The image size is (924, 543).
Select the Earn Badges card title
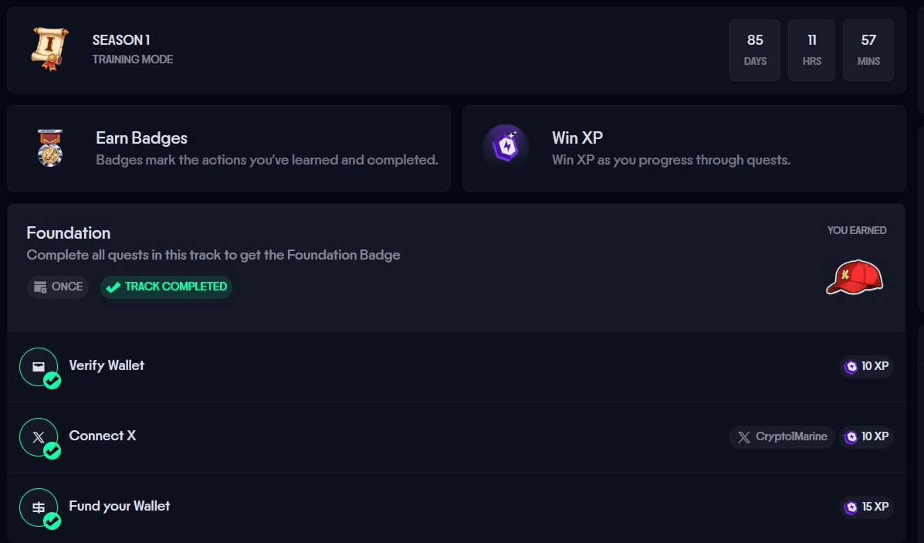(x=141, y=138)
